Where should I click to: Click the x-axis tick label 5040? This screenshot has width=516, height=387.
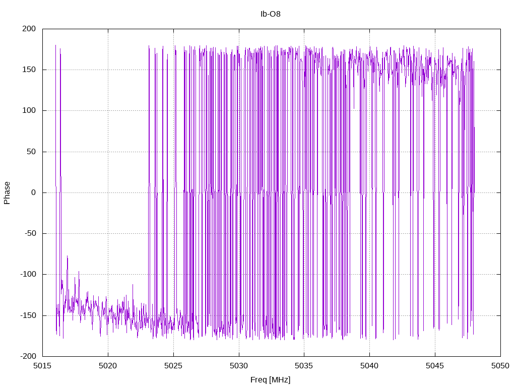[369, 366]
